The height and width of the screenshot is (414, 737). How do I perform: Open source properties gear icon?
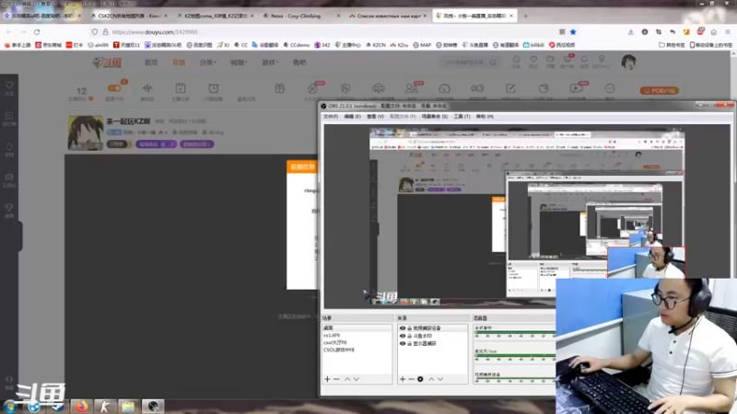(x=420, y=379)
